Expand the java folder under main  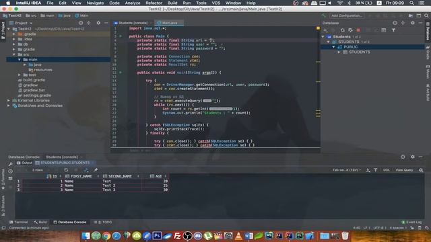[25, 65]
